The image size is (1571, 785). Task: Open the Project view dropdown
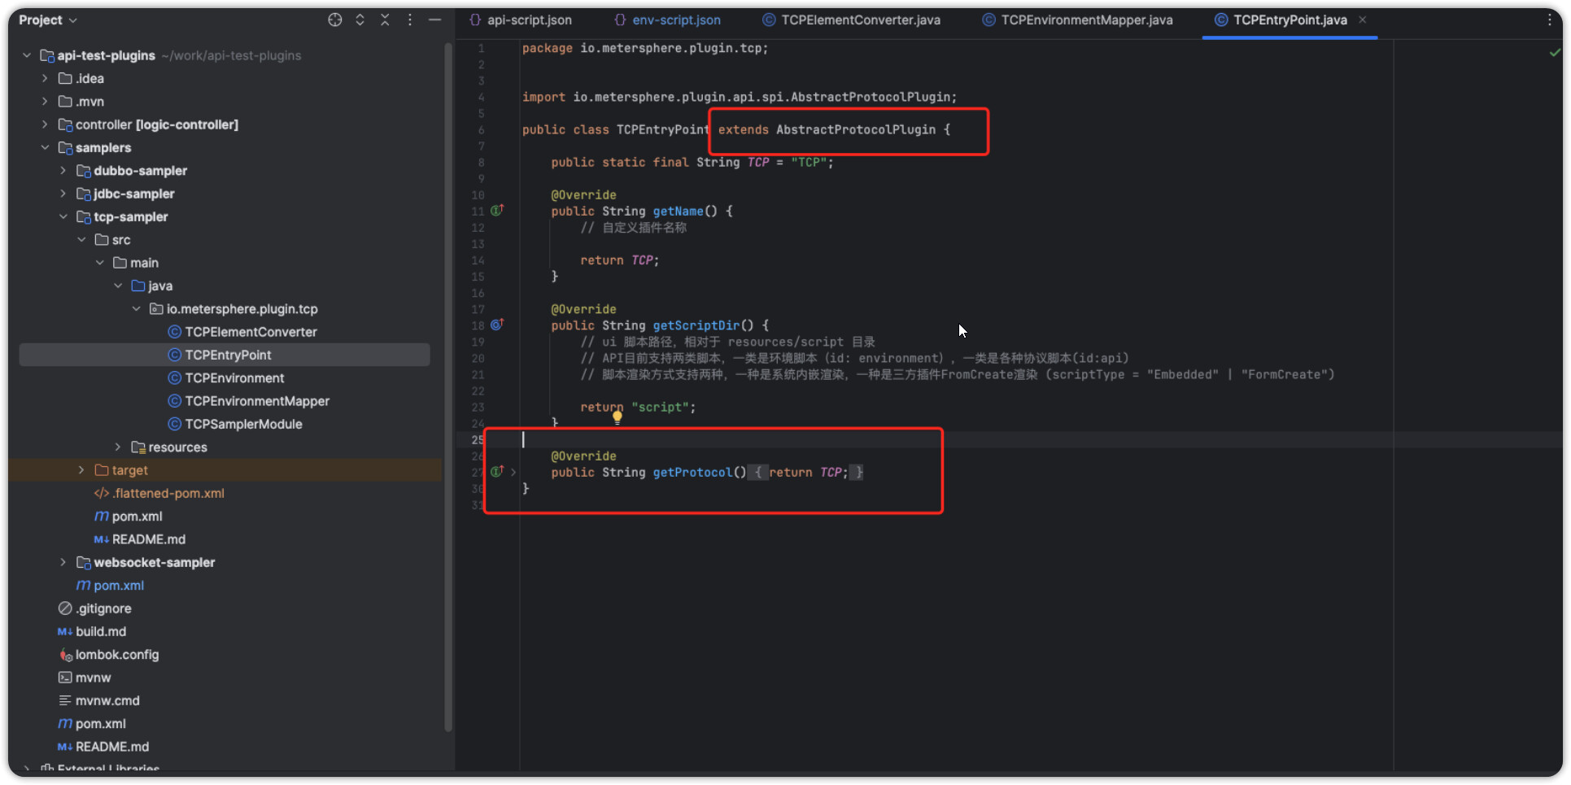pyautogui.click(x=48, y=20)
